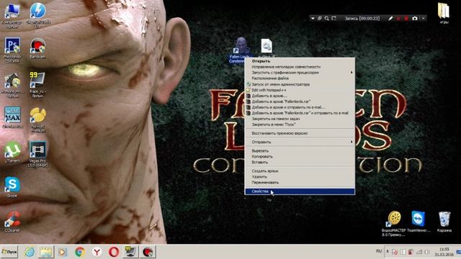Open the media player taskbar icon
The height and width of the screenshot is (259, 461).
click(63, 252)
